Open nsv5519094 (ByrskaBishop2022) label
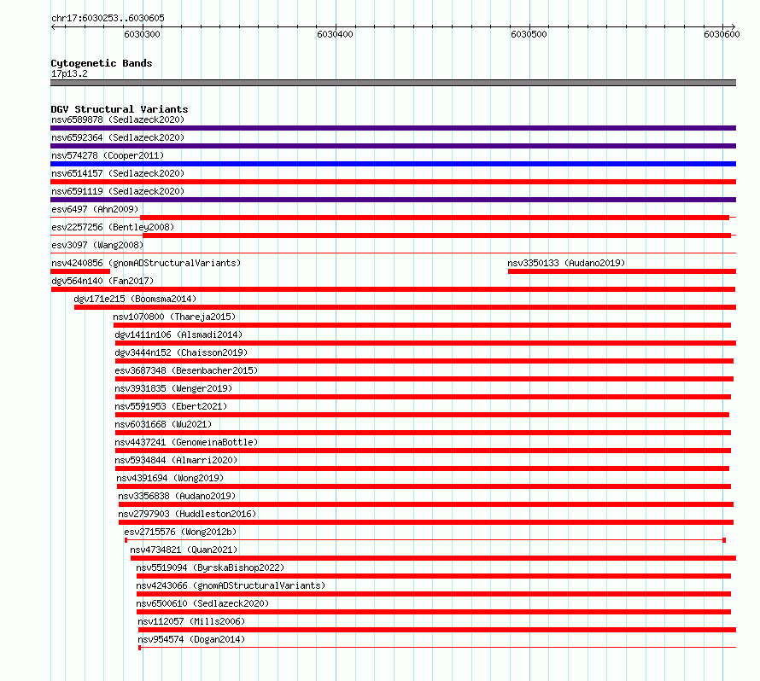 [x=210, y=567]
